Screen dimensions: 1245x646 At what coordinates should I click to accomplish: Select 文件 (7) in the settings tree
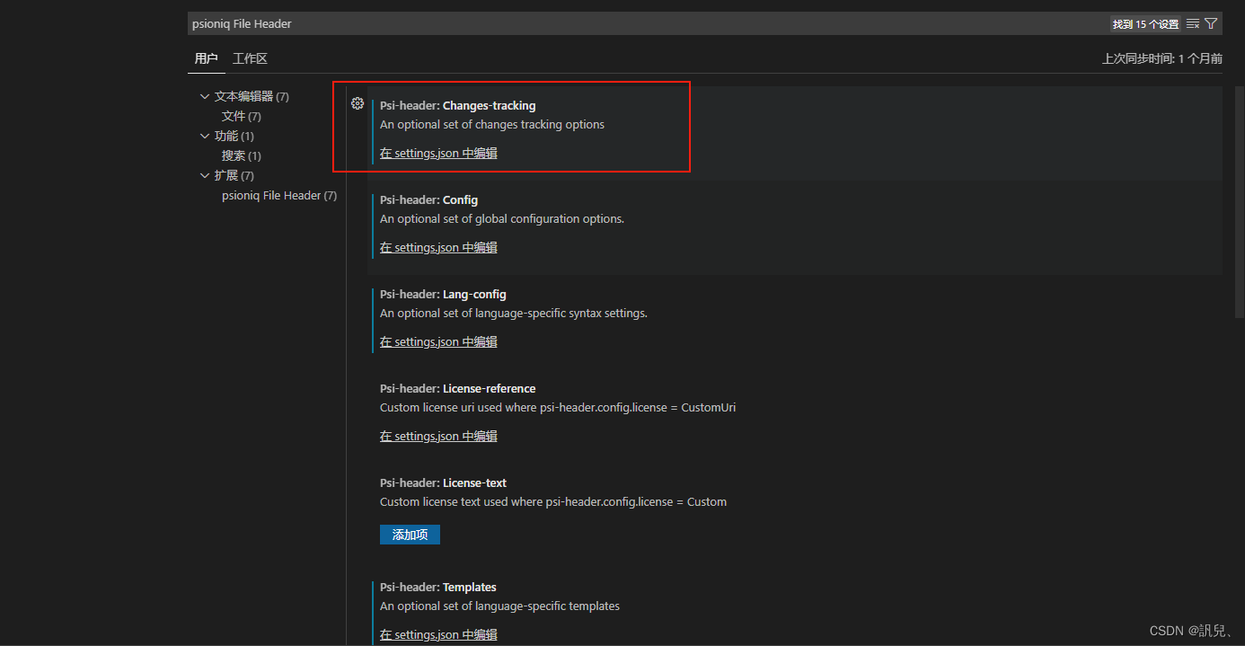pyautogui.click(x=242, y=116)
